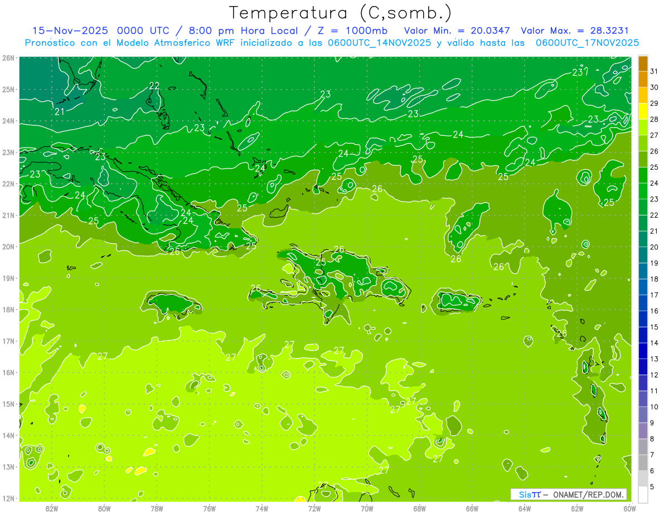The image size is (669, 516).
Task: Click the '68W' longitude axis label
Action: [420, 508]
